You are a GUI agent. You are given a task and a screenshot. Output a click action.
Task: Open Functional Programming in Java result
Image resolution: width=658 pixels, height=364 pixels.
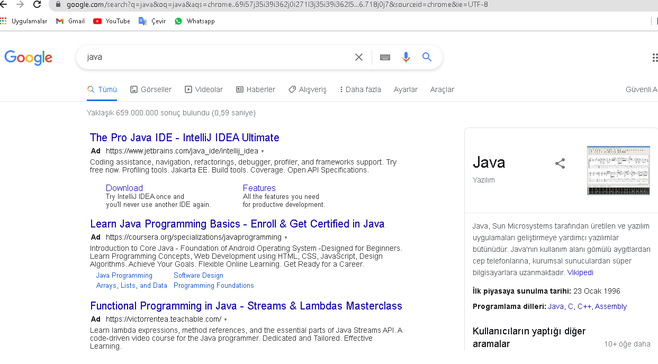(246, 306)
